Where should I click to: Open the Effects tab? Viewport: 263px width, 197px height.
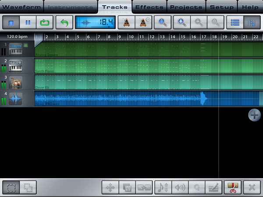click(x=149, y=7)
